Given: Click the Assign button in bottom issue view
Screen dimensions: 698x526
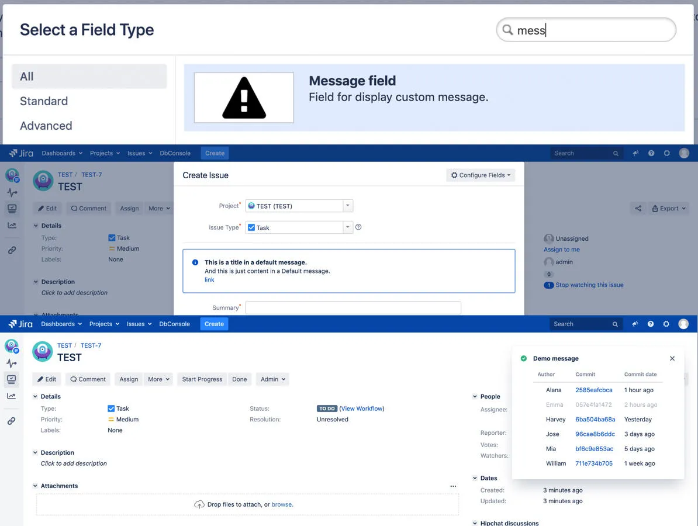Looking at the screenshot, I should point(129,379).
